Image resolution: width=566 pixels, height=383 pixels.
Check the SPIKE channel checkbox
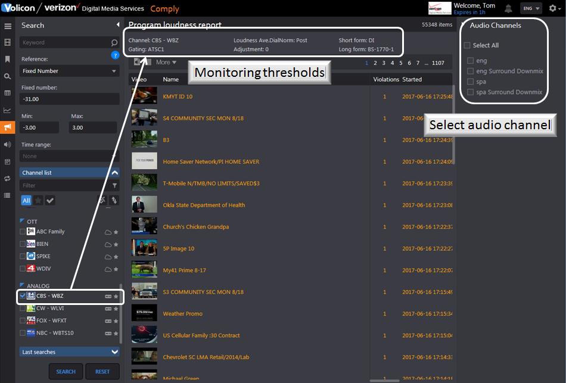23,256
